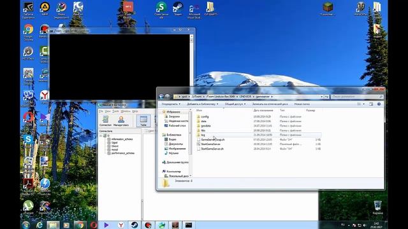Open Navicat Tools menu

pyautogui.click(x=115, y=111)
